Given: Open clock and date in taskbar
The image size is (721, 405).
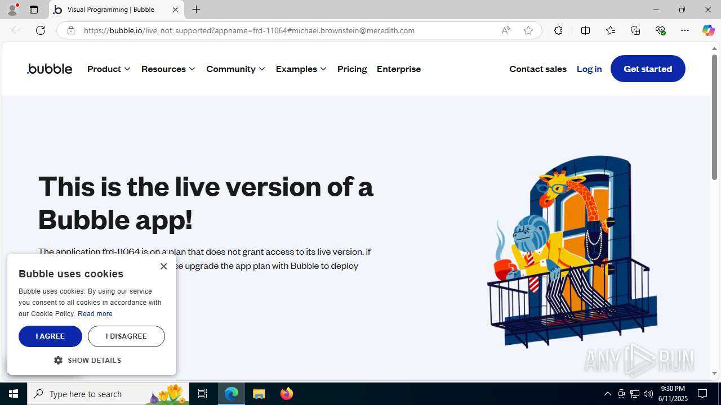Looking at the screenshot, I should 673,394.
